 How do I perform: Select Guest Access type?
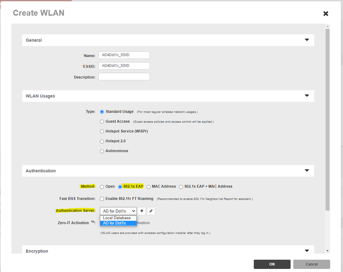coord(102,122)
